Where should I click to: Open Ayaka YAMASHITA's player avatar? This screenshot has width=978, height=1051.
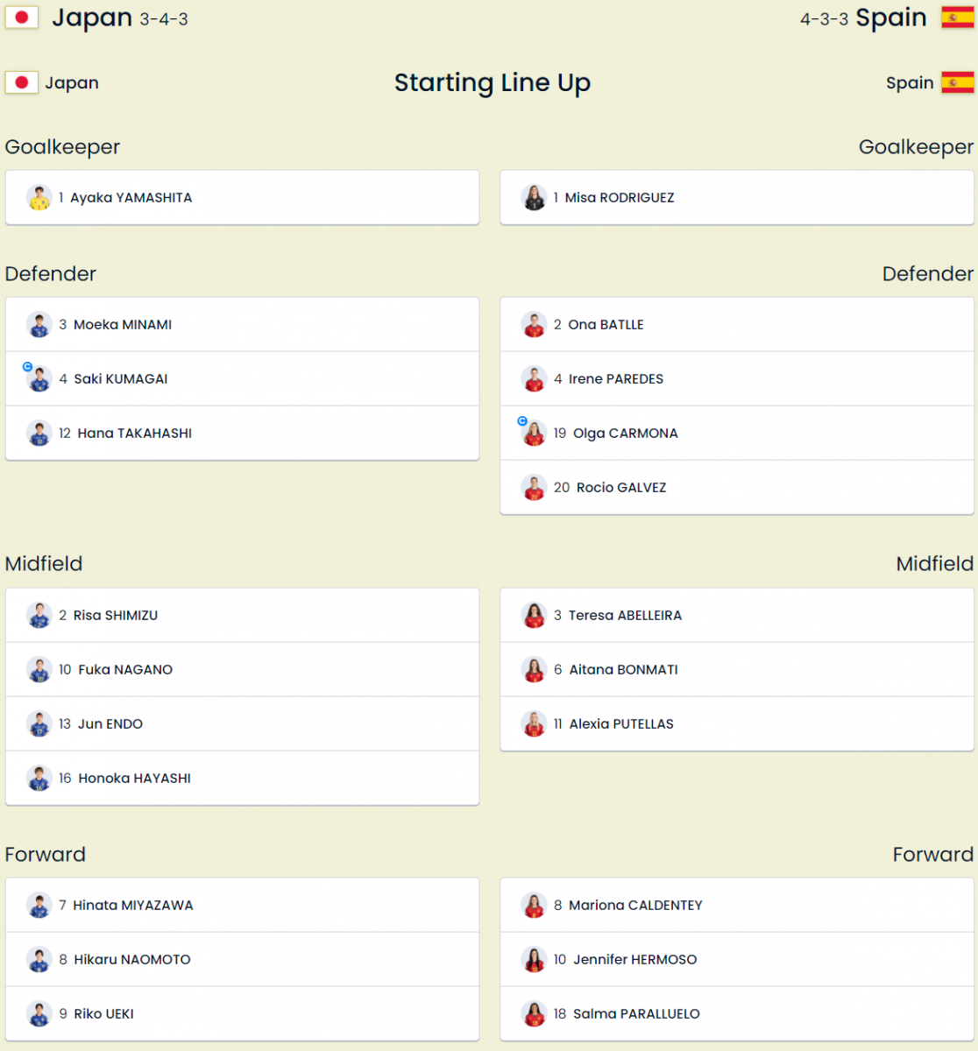pyautogui.click(x=39, y=198)
